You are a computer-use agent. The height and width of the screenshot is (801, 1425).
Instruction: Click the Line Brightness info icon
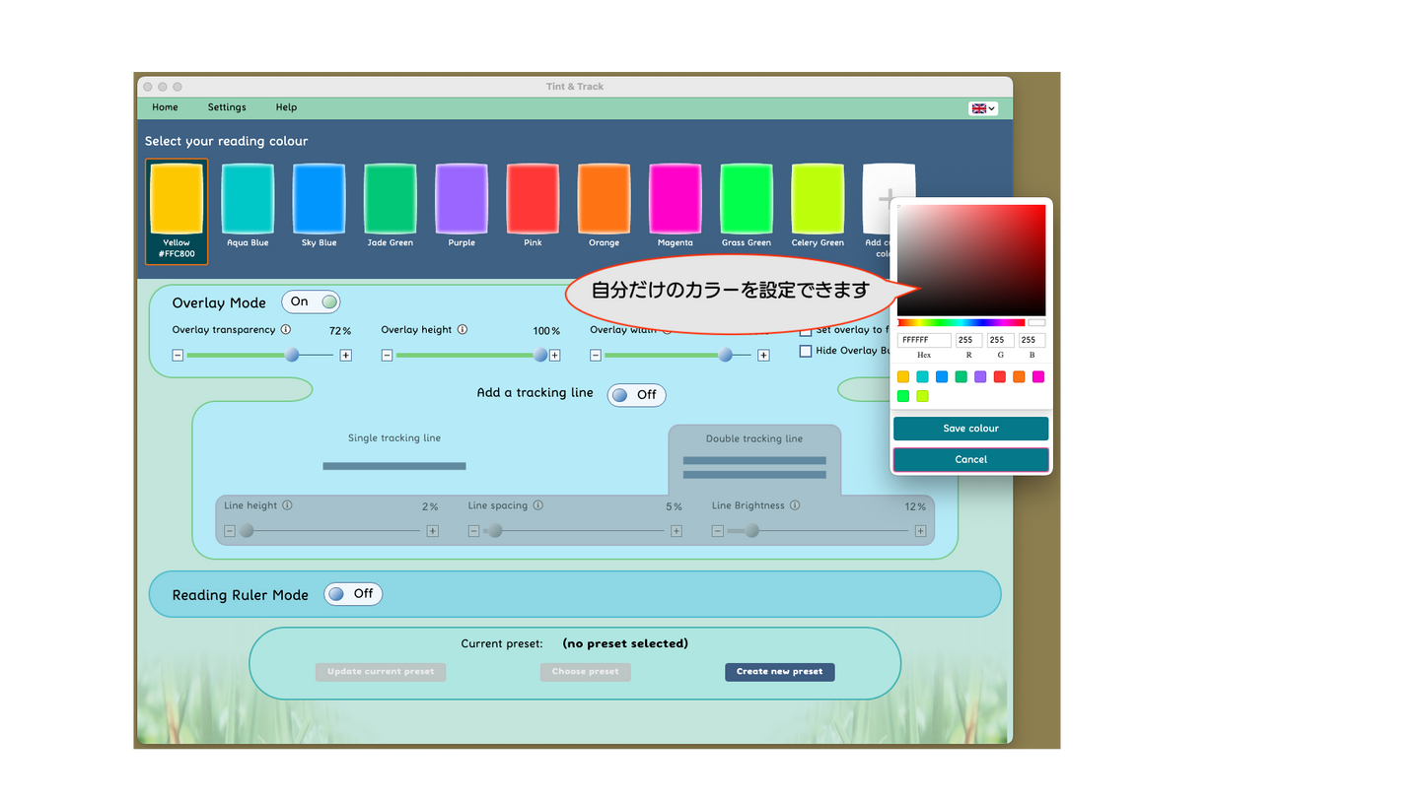[x=795, y=505]
